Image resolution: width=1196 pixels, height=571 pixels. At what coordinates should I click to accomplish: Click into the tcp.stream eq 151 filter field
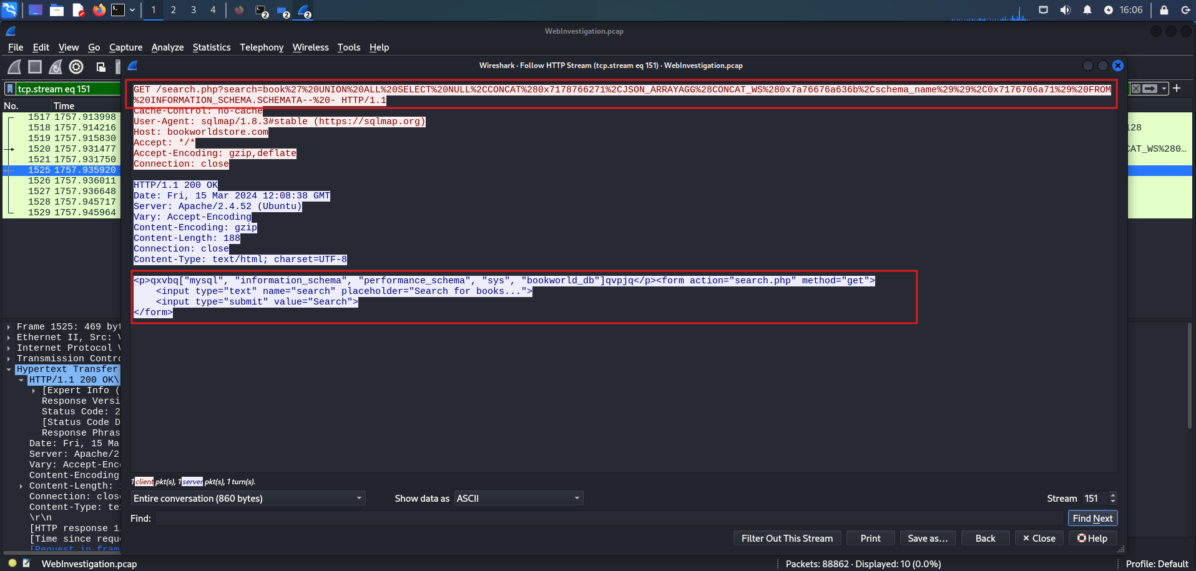[x=67, y=89]
